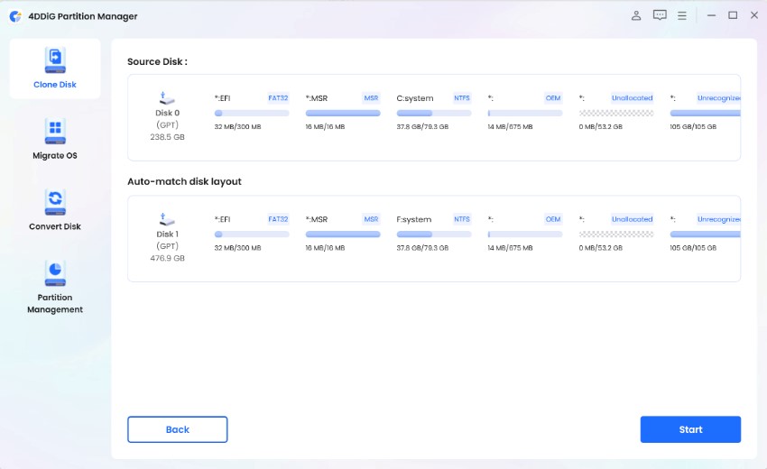
Task: Minimize the 4DDiG window
Action: click(711, 15)
